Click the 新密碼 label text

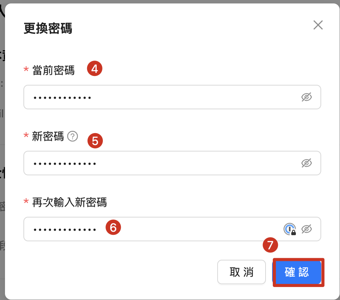48,136
